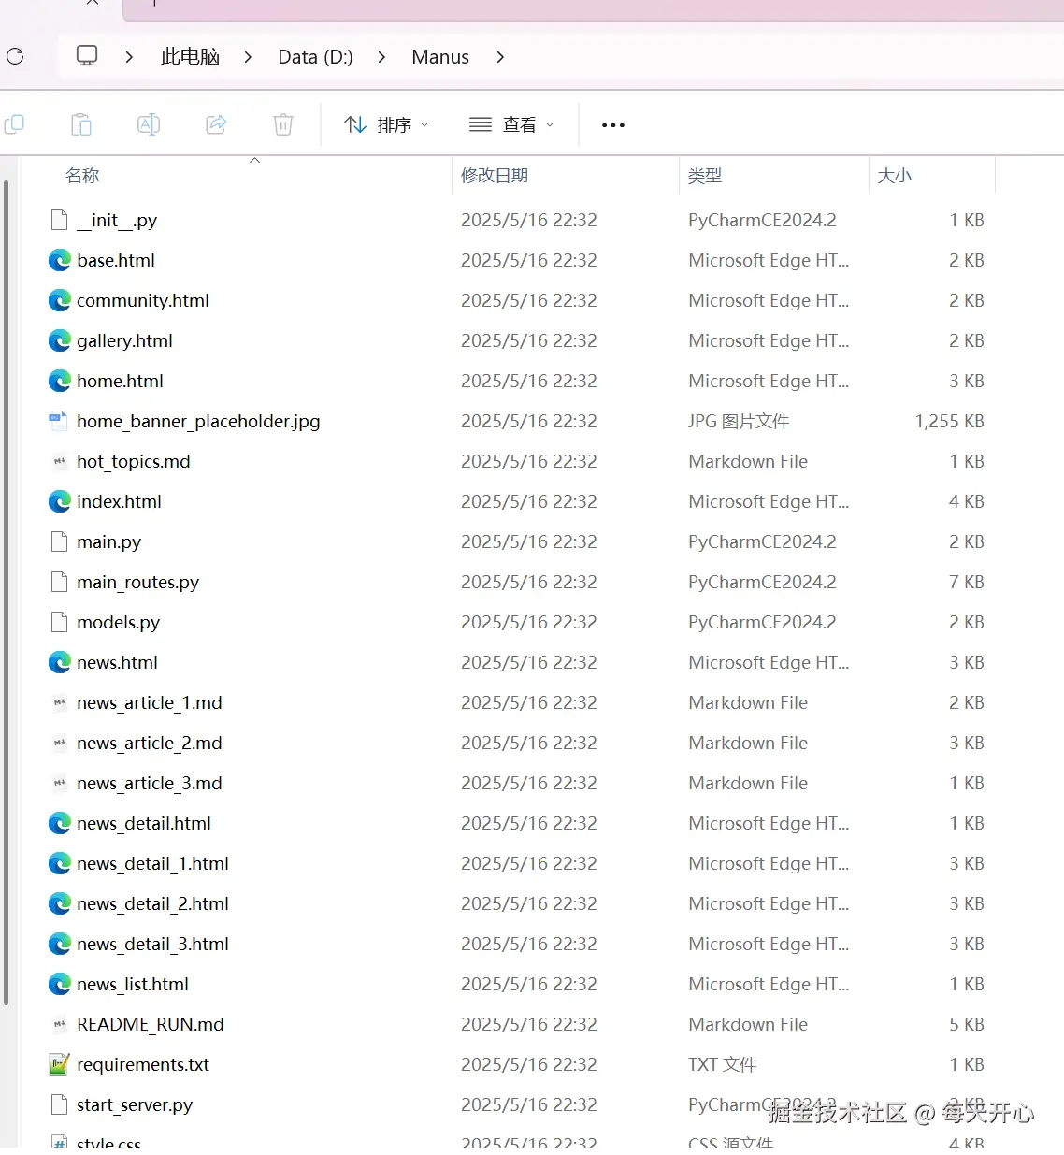Click the refresh icon in the address bar
Viewport: 1064px width, 1155px height.
(15, 56)
